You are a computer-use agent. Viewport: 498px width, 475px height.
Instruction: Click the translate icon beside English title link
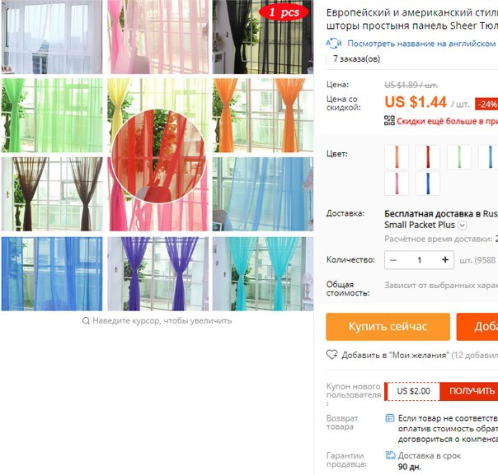(x=334, y=44)
